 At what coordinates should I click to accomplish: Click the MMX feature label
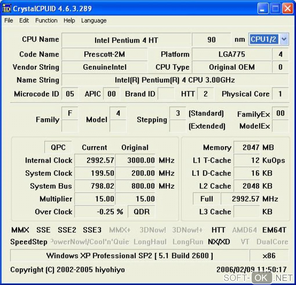pyautogui.click(x=20, y=230)
